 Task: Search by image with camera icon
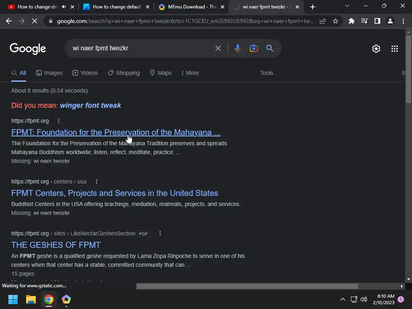tap(253, 48)
